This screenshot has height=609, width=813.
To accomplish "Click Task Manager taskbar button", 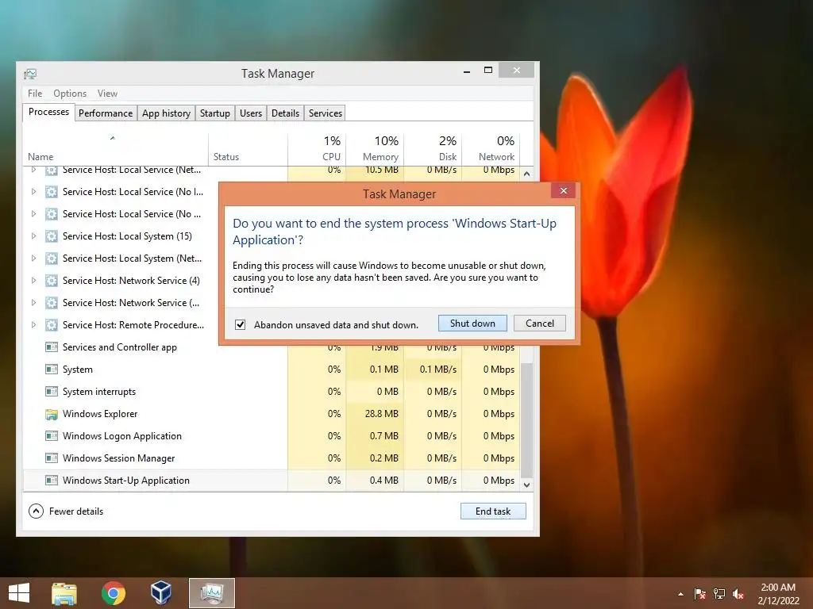I will 212,593.
